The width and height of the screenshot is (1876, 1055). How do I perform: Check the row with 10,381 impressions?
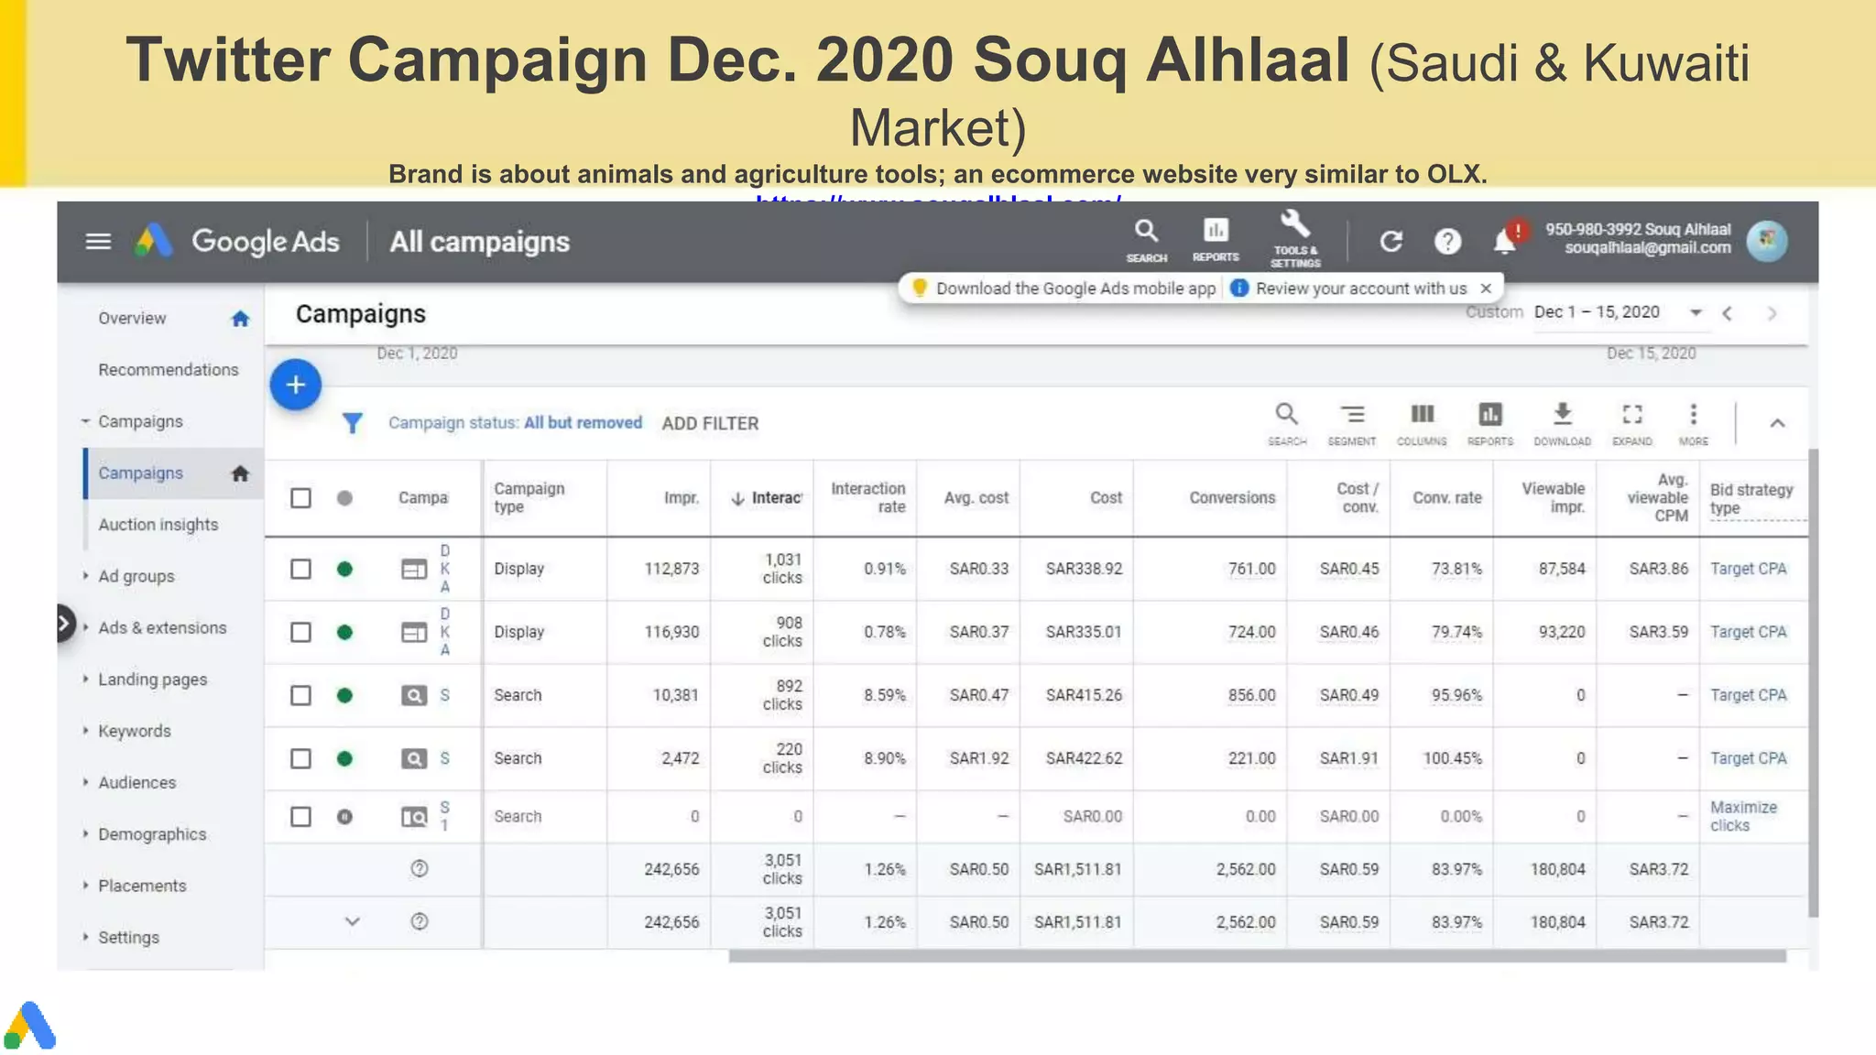300,695
